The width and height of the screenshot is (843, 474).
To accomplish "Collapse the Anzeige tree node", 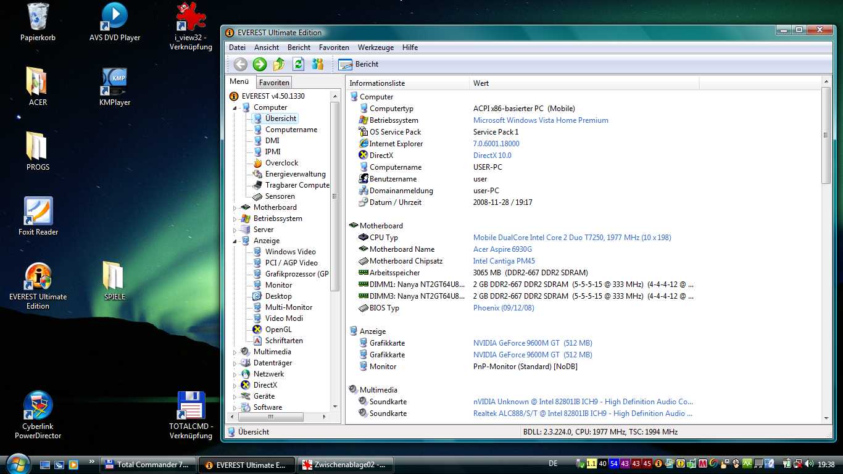I will click(235, 241).
